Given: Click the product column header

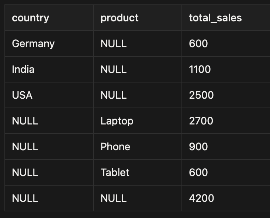Looking at the screenshot, I should [119, 18].
